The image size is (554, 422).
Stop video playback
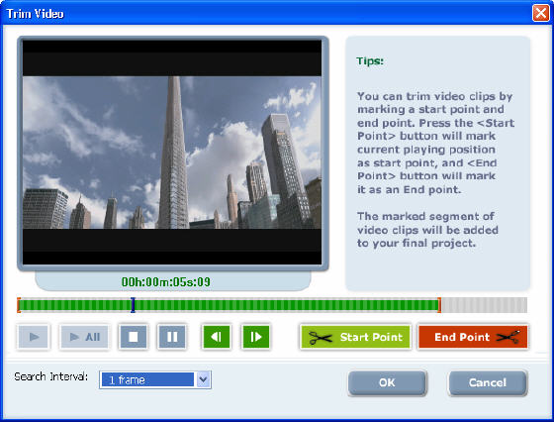click(x=134, y=337)
